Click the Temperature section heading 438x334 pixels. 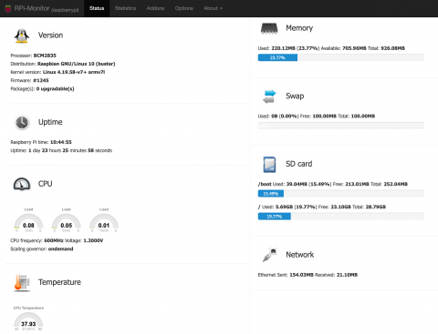[59, 282]
